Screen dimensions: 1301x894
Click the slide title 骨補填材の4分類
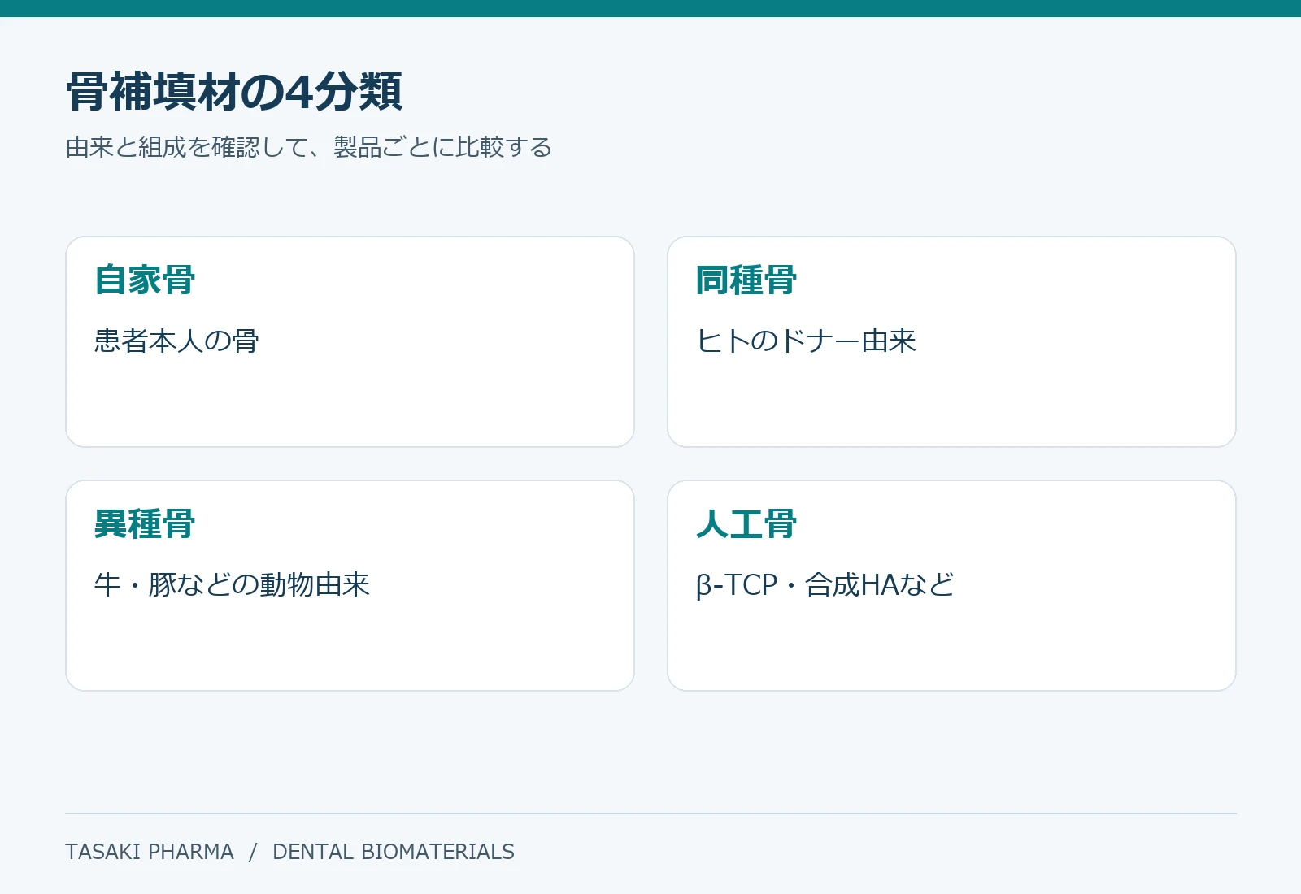pyautogui.click(x=234, y=91)
